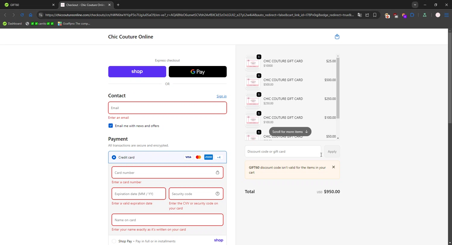Click the card number lock icon
This screenshot has width=452, height=245.
pyautogui.click(x=218, y=173)
